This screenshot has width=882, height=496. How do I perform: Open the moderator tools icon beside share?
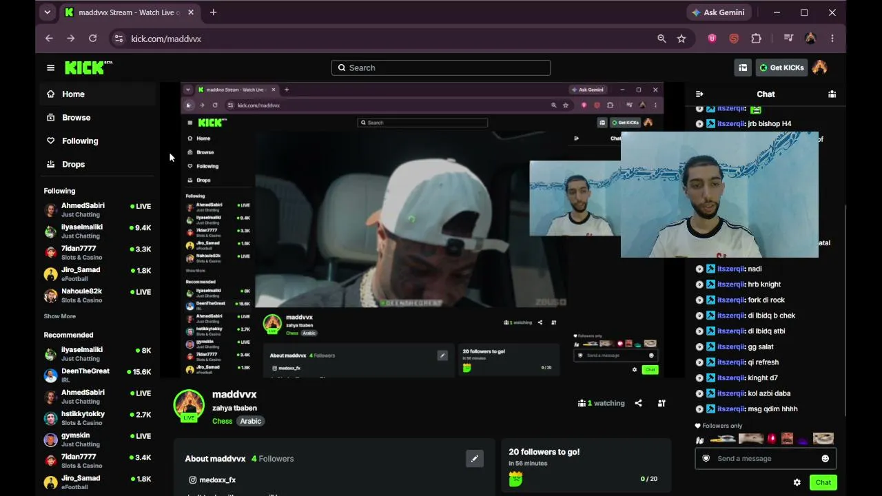point(661,403)
